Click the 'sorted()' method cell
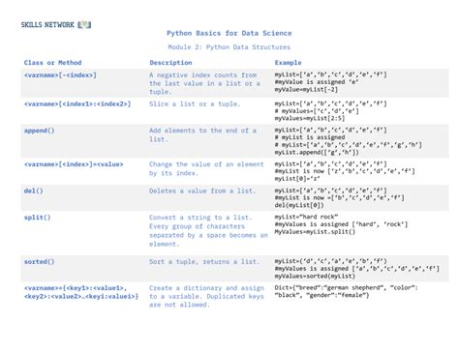The width and height of the screenshot is (459, 353). coord(39,262)
